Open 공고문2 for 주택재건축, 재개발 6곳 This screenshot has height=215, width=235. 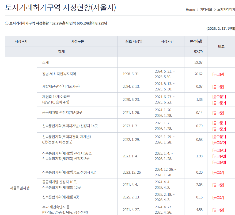[x=219, y=142]
